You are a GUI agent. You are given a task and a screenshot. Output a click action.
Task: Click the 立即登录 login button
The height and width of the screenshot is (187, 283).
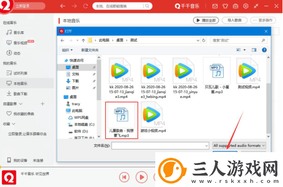tap(22, 6)
